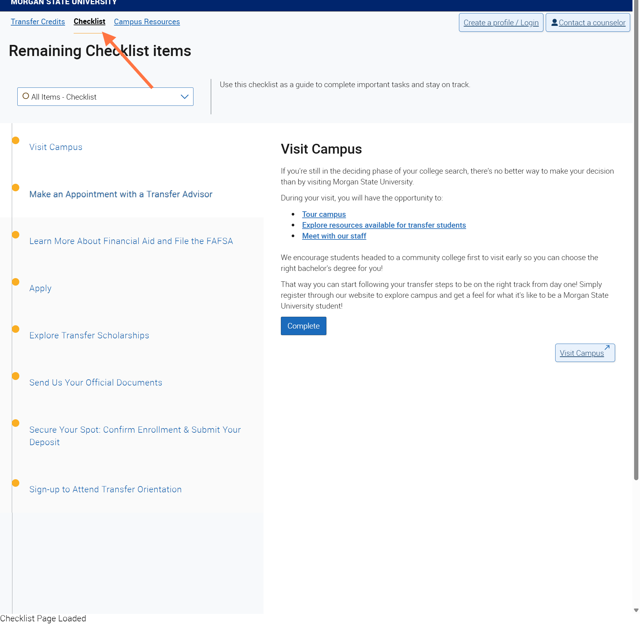Select Make an Appointment with a Transfer Advisor

[121, 194]
